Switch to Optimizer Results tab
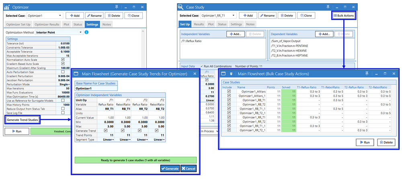 (47, 24)
